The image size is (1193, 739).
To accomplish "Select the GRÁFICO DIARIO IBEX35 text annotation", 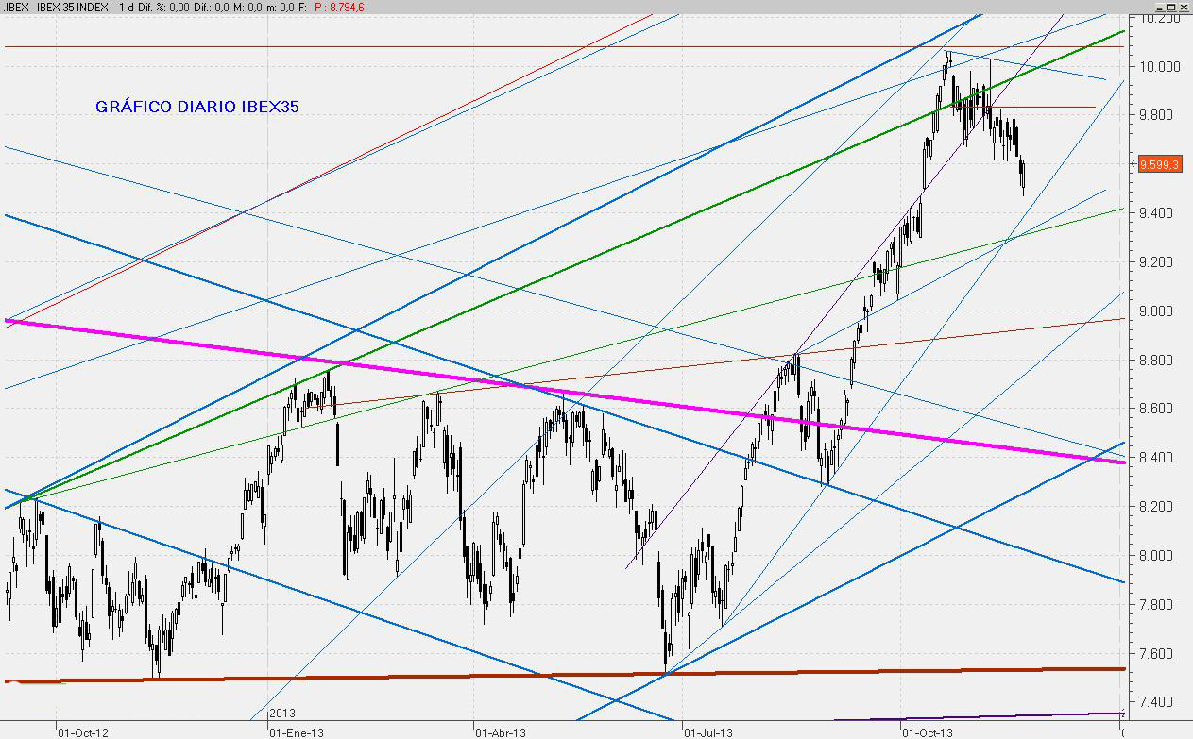I will pos(196,107).
